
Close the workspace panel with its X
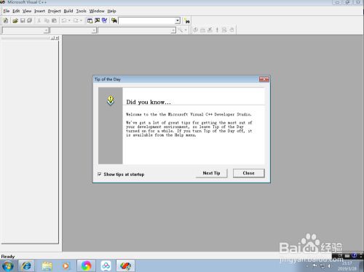coord(57,38)
